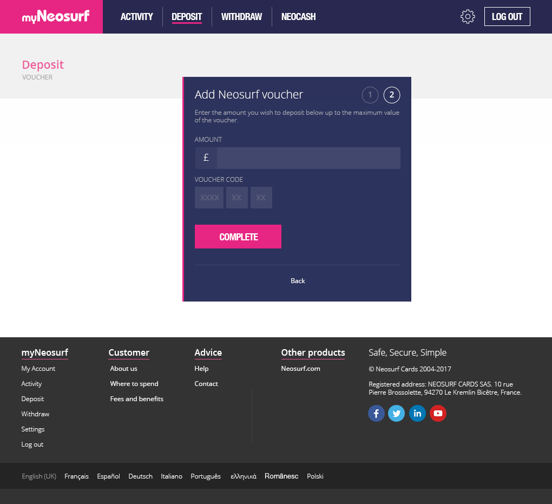The image size is (552, 504).
Task: Switch language to Polski
Action: click(x=315, y=476)
